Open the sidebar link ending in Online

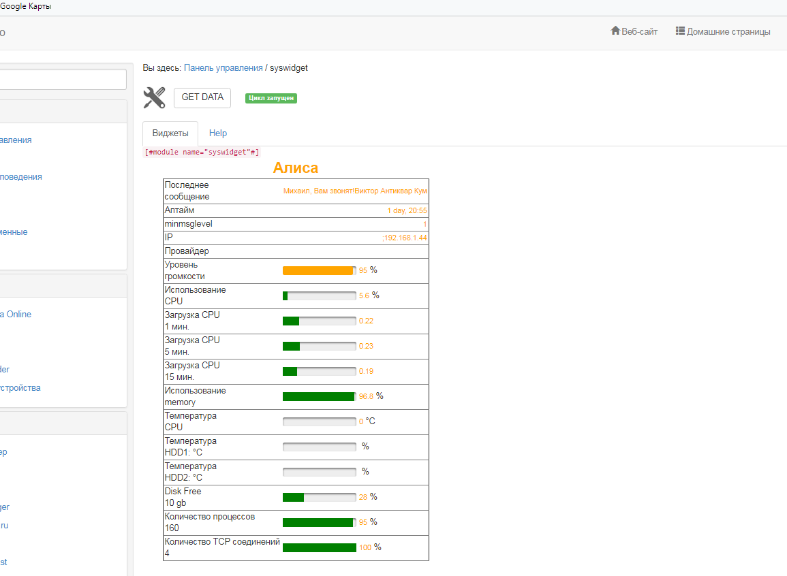pos(16,315)
